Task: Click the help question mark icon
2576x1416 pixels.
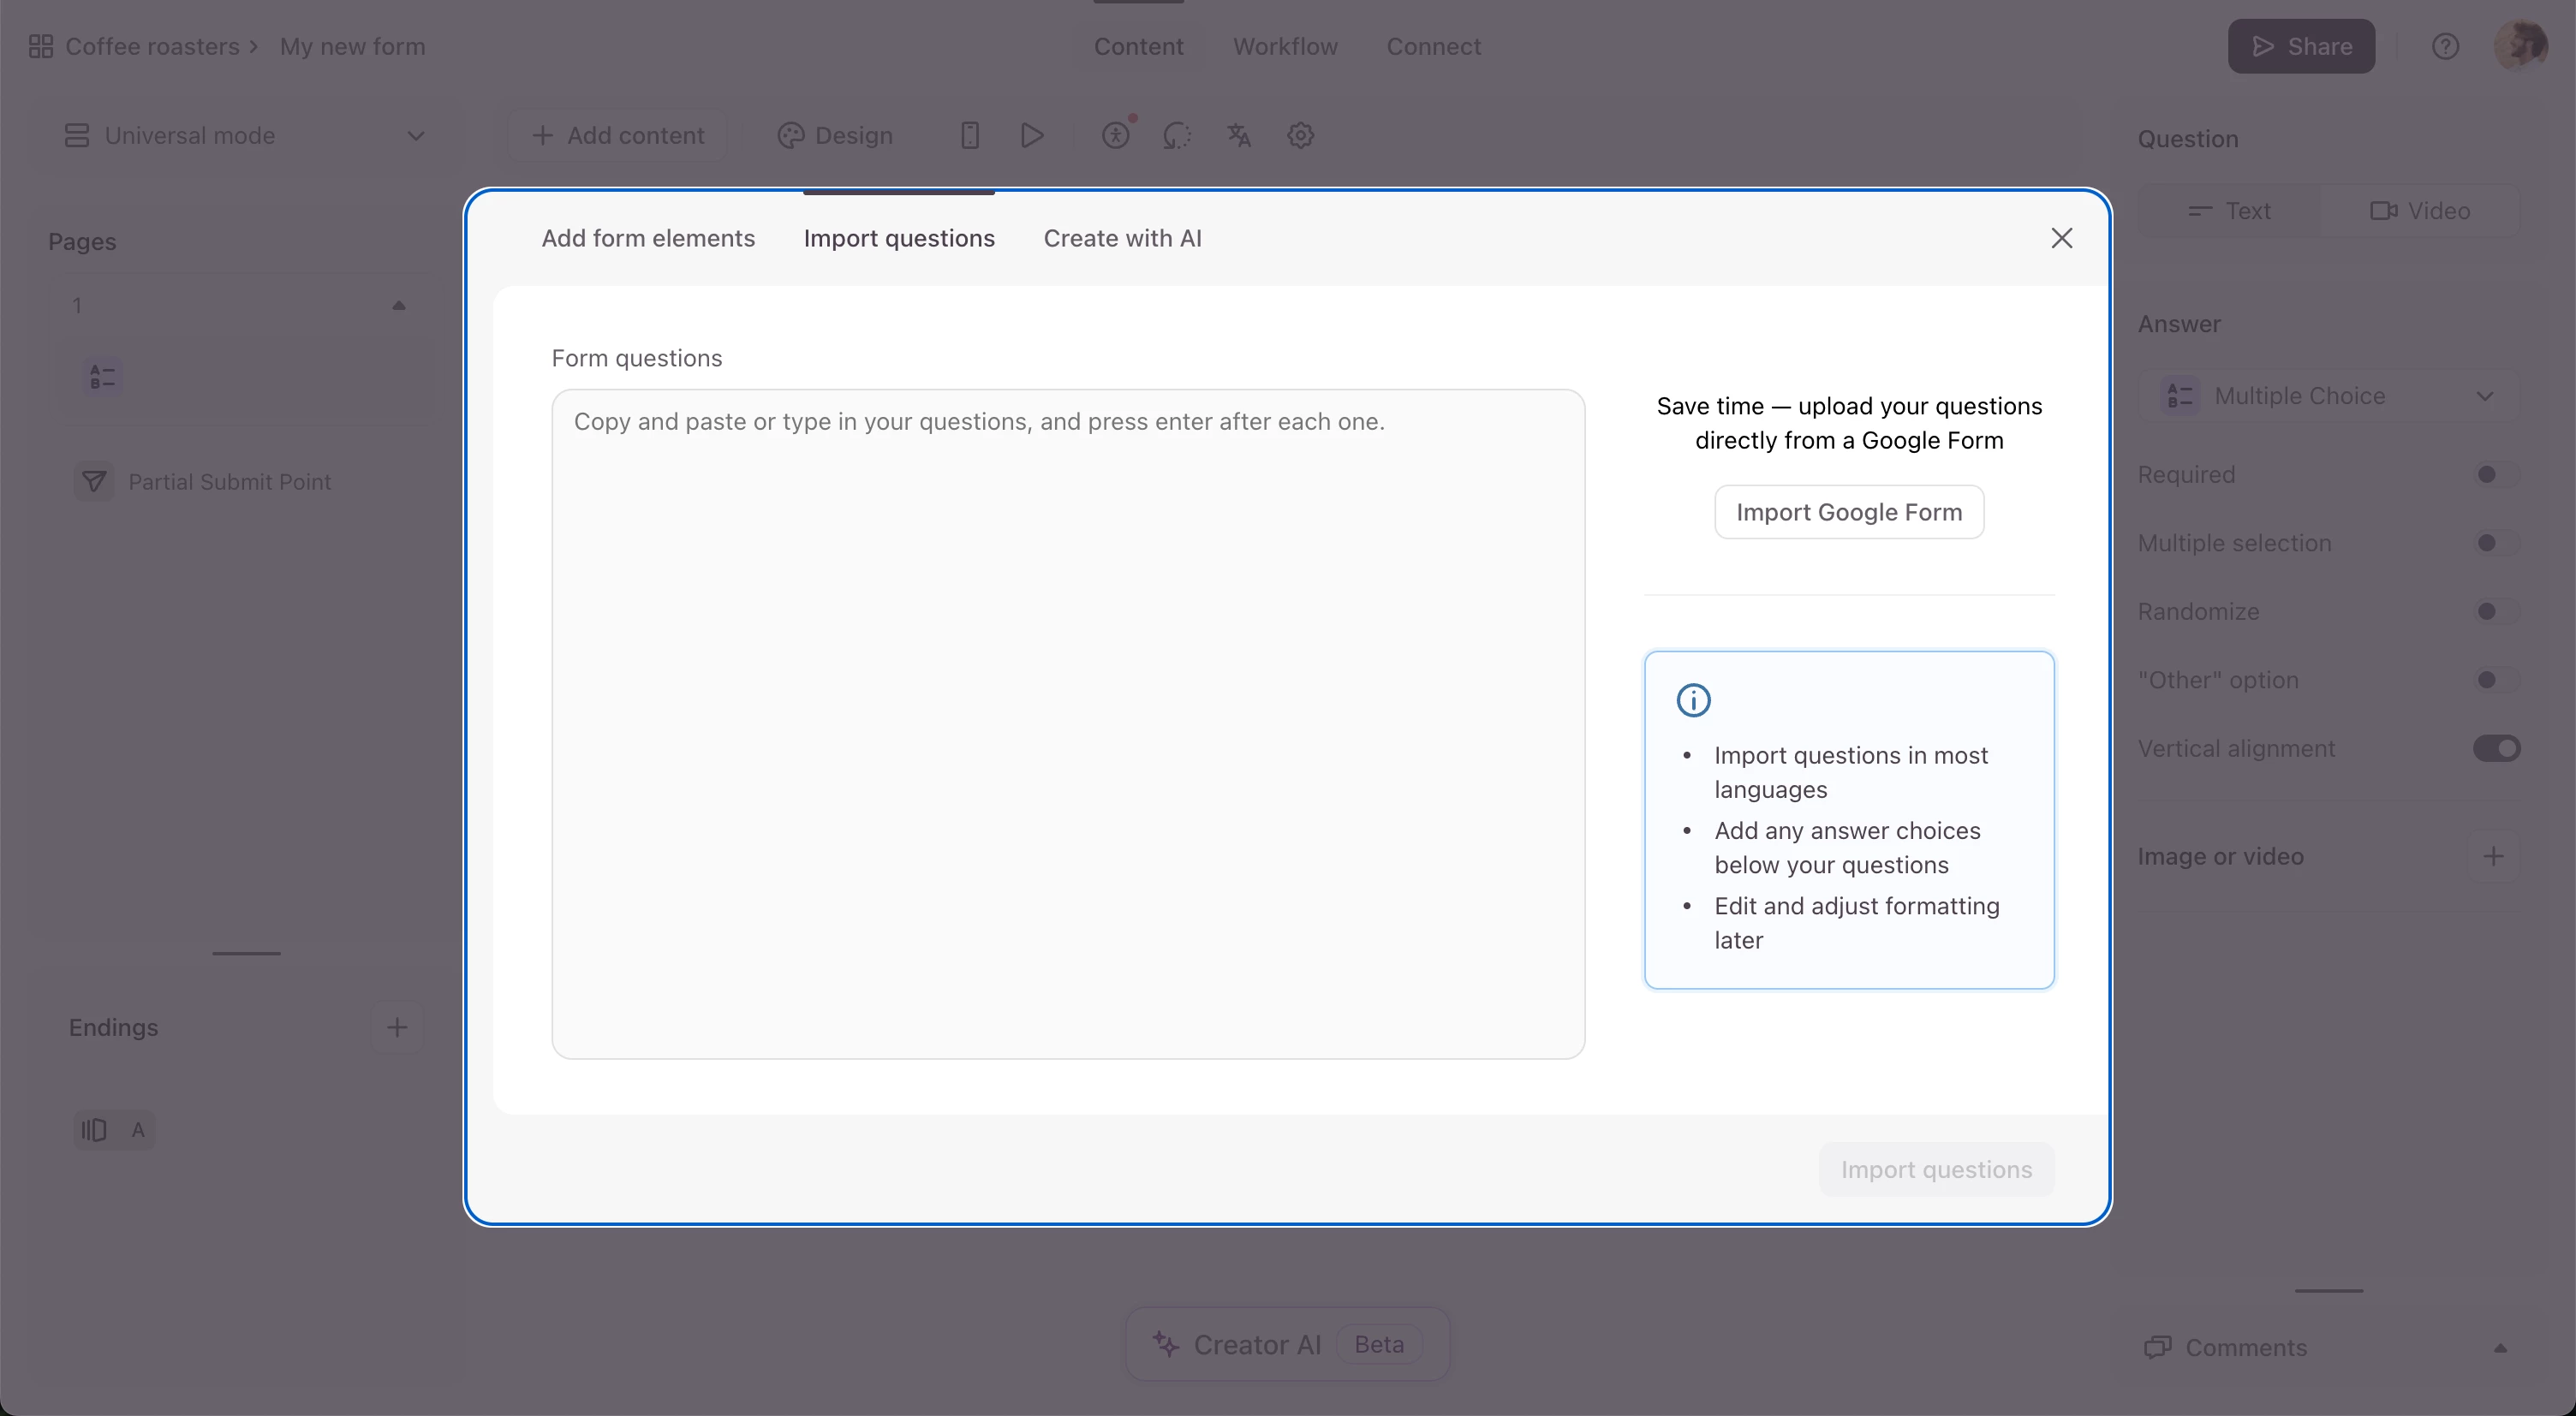Action: coord(2445,46)
